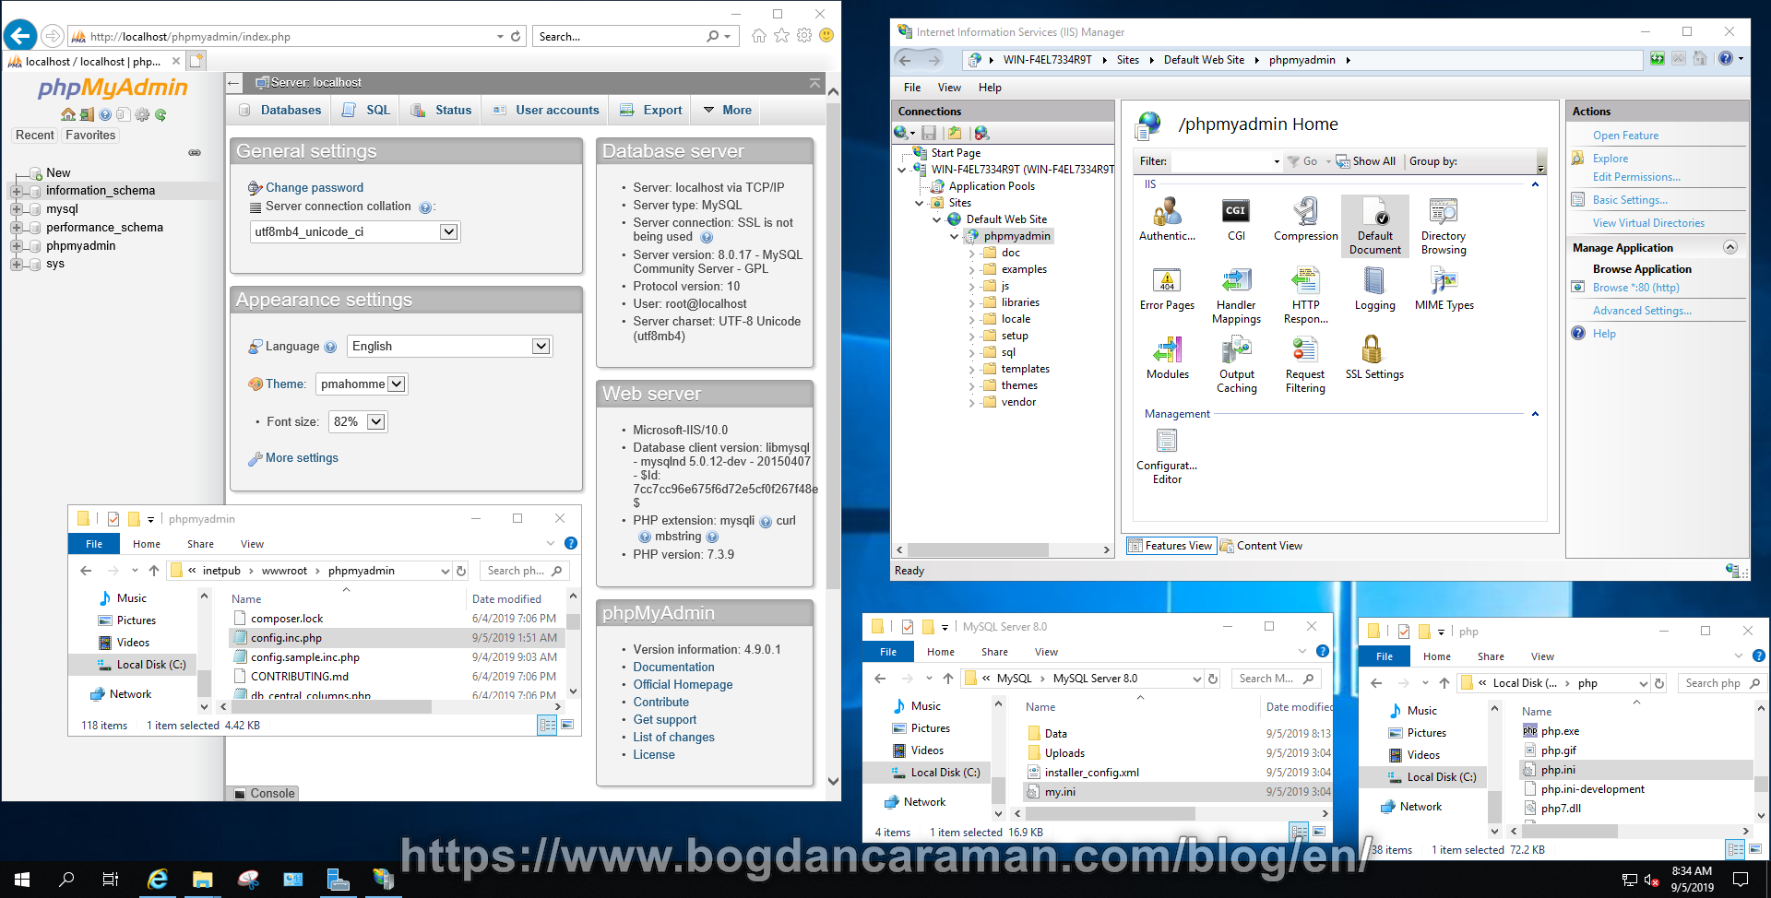
Task: Click the Recent tab in phpMyAdmin navigation
Action: [x=35, y=136]
